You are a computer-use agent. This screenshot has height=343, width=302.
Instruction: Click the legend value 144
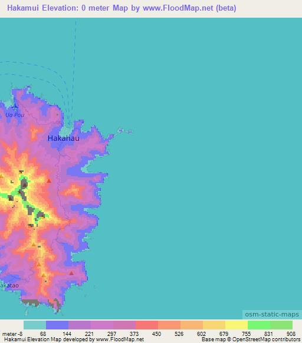point(67,334)
